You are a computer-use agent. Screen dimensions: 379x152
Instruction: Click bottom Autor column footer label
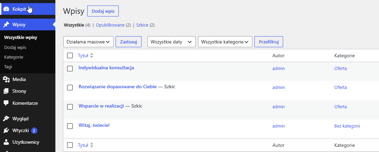(x=278, y=145)
